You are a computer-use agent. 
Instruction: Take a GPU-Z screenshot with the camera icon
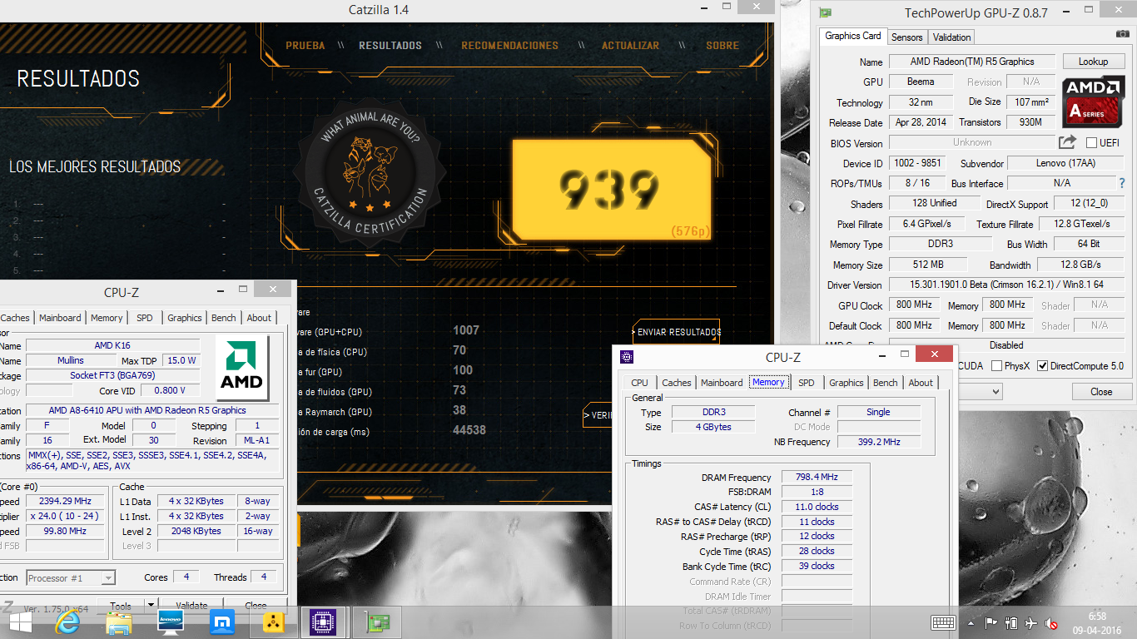[x=1123, y=34]
